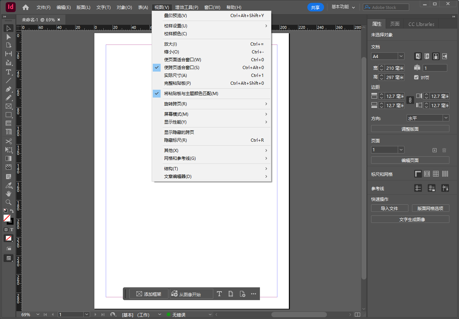Toggle show guides in 参考线

click(418, 188)
